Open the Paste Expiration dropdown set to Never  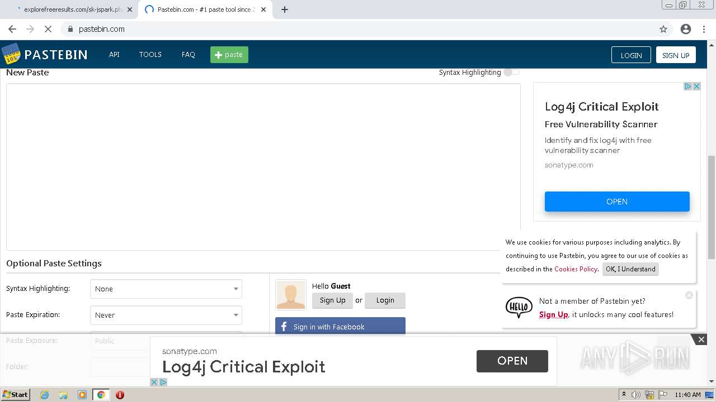(x=166, y=315)
